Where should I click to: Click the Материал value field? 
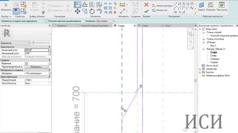pos(36,74)
